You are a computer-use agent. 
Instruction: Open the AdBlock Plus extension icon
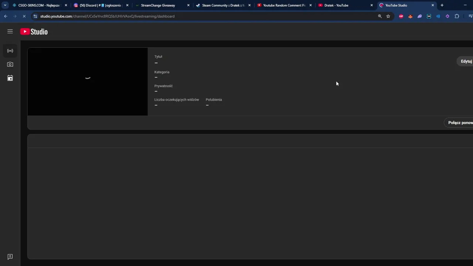click(x=401, y=16)
